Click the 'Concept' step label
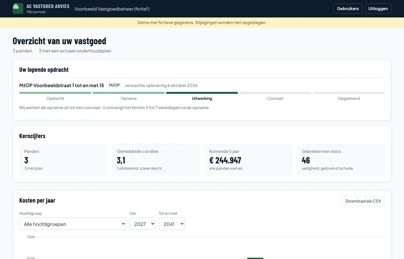The width and height of the screenshot is (404, 259). click(275, 98)
